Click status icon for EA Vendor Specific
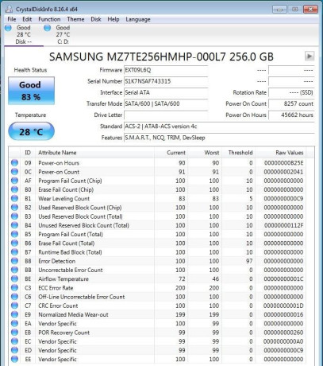323x366 pixels. (14, 324)
